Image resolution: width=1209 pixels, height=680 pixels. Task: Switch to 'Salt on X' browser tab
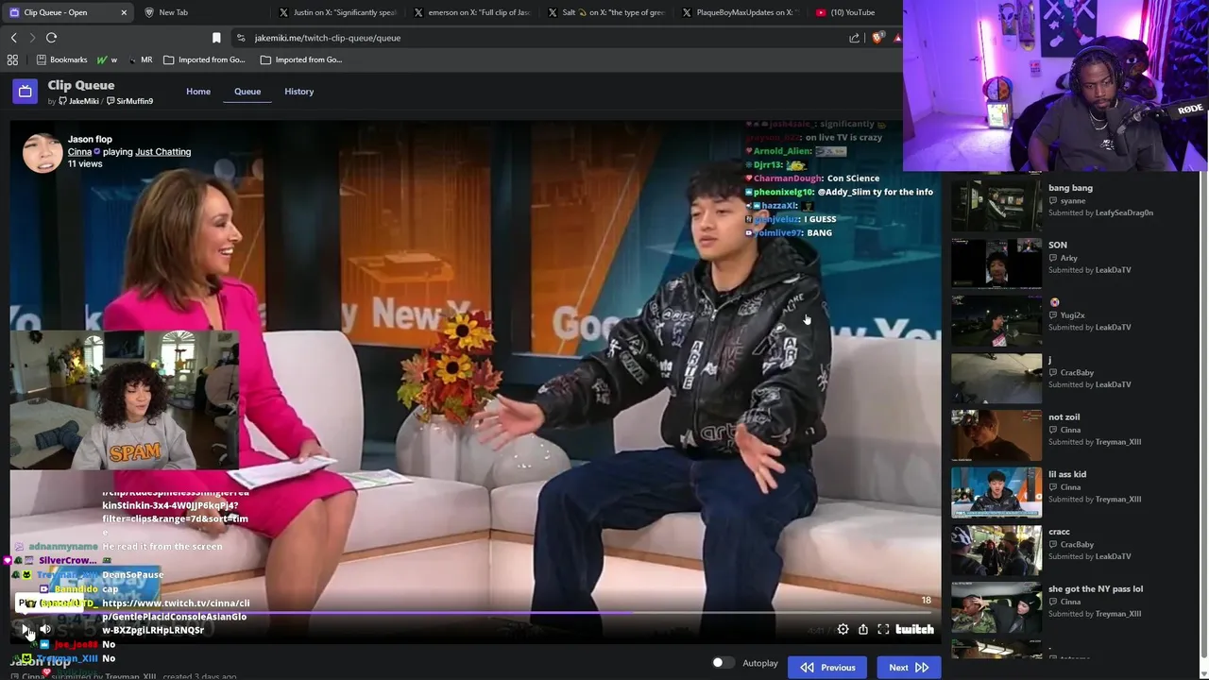[606, 12]
